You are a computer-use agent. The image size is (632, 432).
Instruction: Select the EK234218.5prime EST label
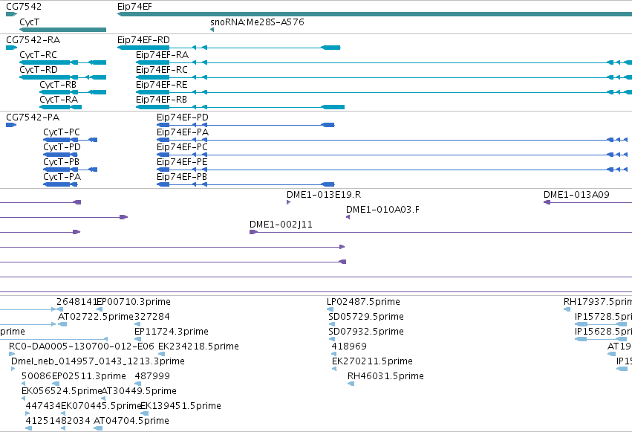tap(198, 346)
